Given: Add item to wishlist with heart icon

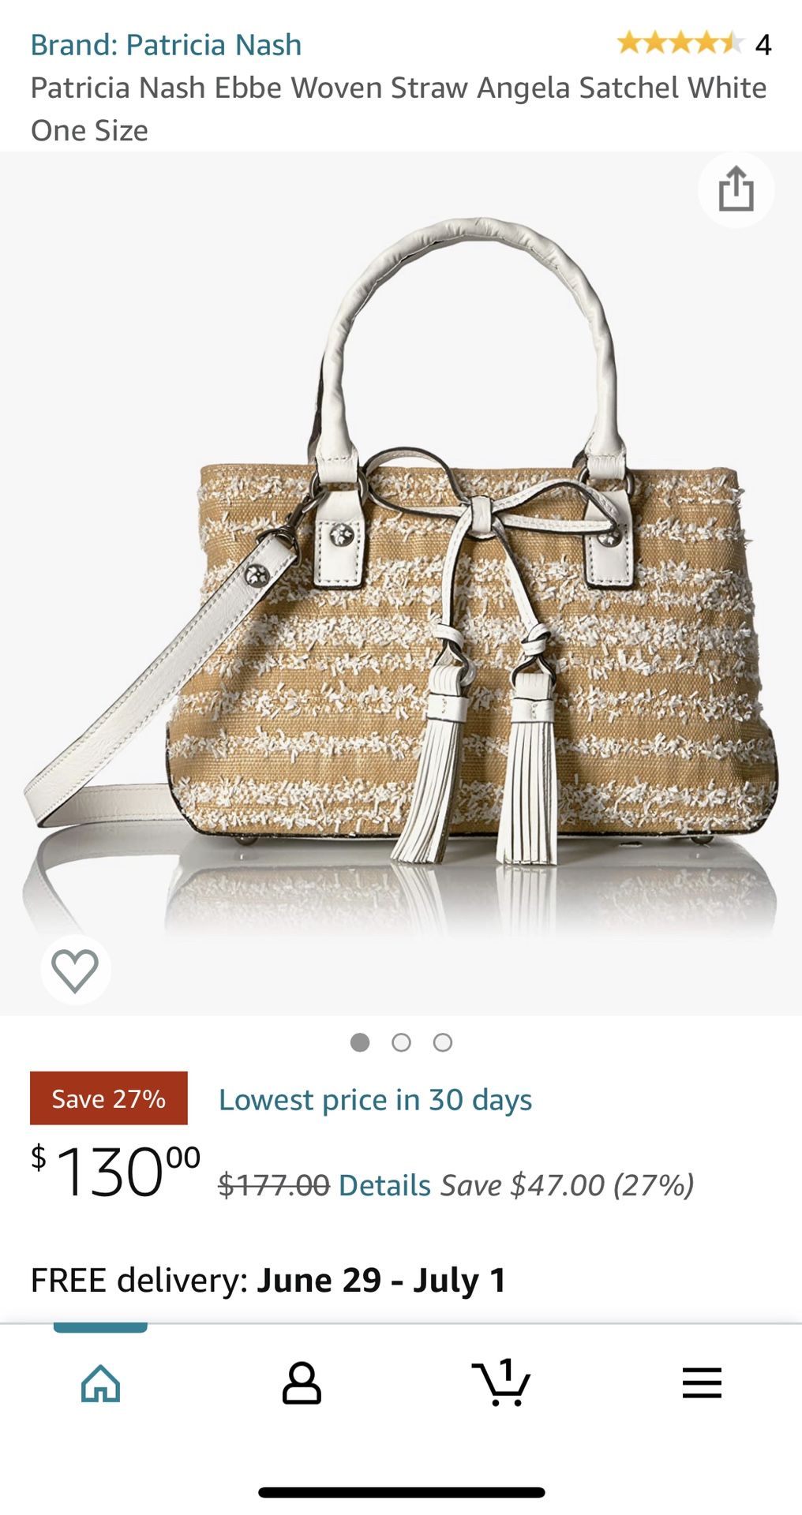Looking at the screenshot, I should pos(75,970).
